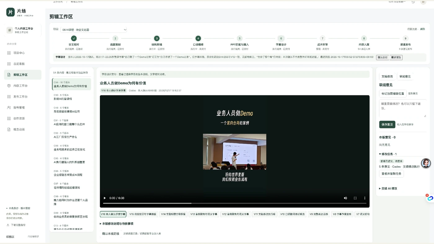This screenshot has height=244, width=434.
Task: Click the floating assistant avatar
Action: [x=426, y=163]
